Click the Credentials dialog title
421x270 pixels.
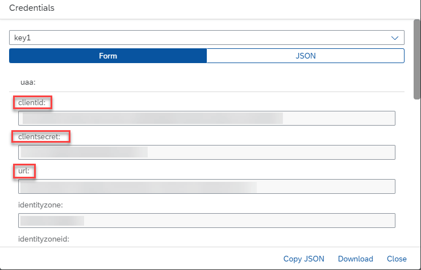coord(32,8)
